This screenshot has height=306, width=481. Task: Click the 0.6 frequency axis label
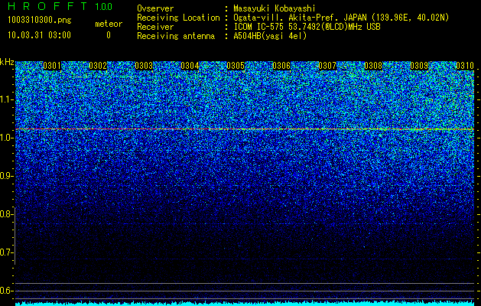pyautogui.click(x=6, y=291)
